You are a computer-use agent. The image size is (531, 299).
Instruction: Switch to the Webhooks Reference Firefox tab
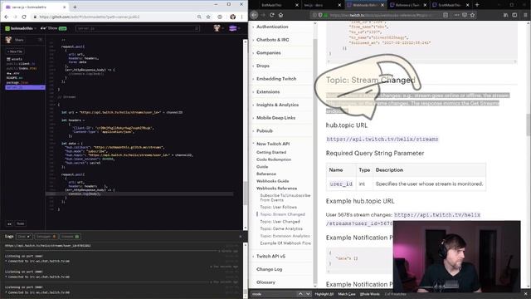pos(366,5)
